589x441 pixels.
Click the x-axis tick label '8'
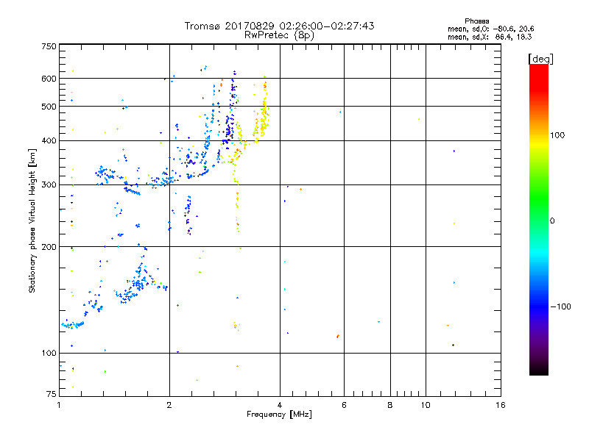(x=390, y=405)
